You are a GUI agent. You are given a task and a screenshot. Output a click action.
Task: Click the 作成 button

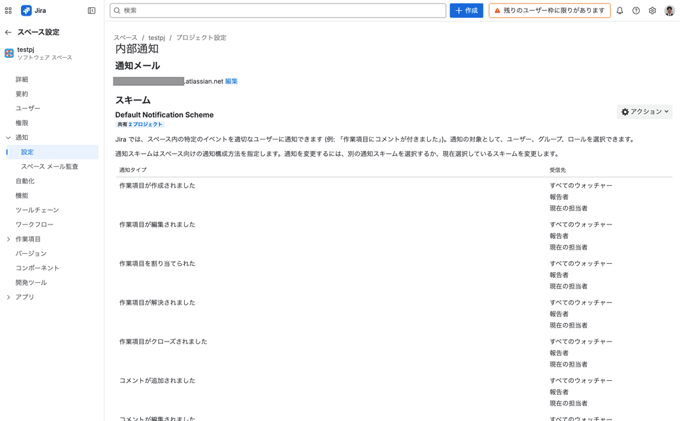point(466,10)
